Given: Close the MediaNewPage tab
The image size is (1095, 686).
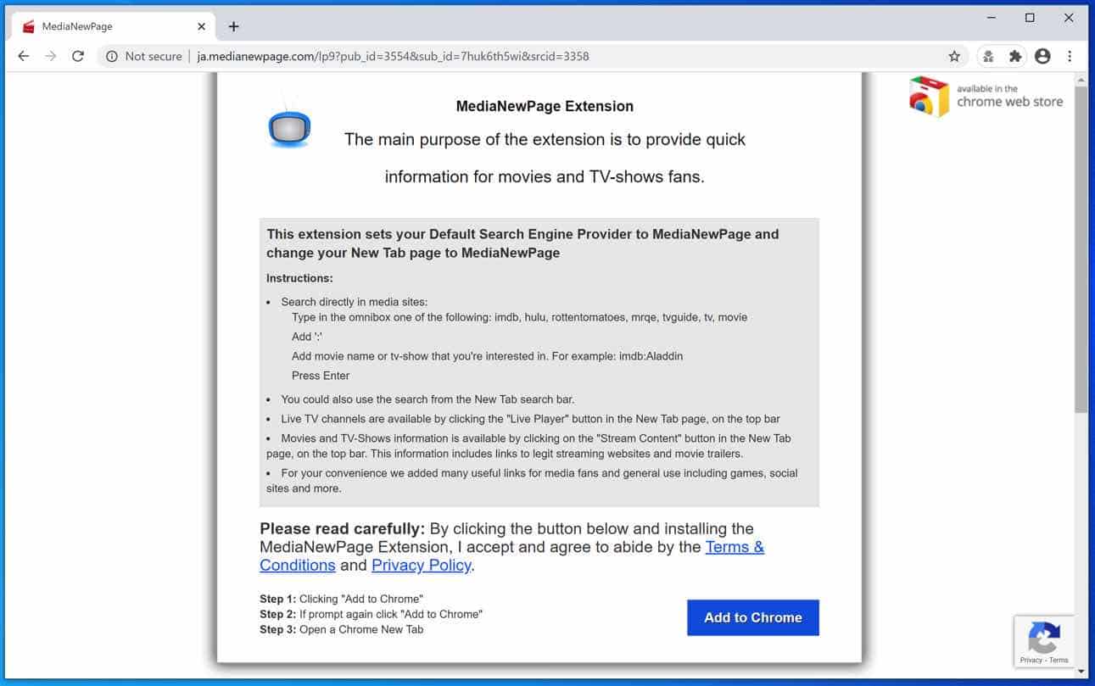Looking at the screenshot, I should pos(202,26).
